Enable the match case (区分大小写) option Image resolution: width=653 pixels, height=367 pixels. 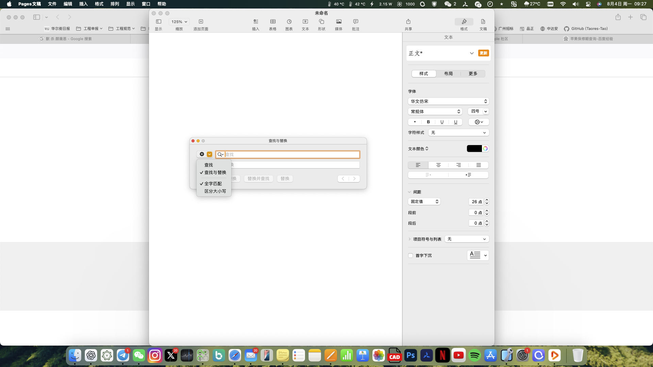click(x=215, y=191)
